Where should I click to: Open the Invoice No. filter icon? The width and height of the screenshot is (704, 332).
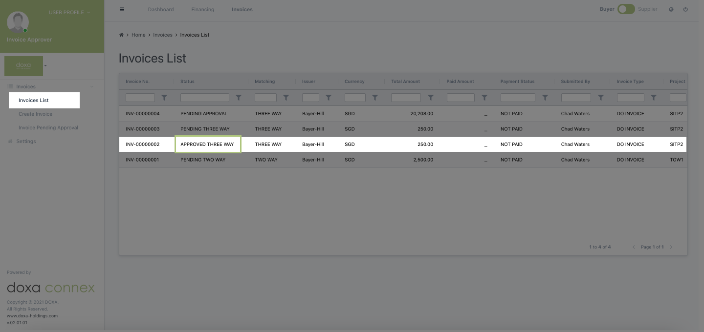pos(164,98)
